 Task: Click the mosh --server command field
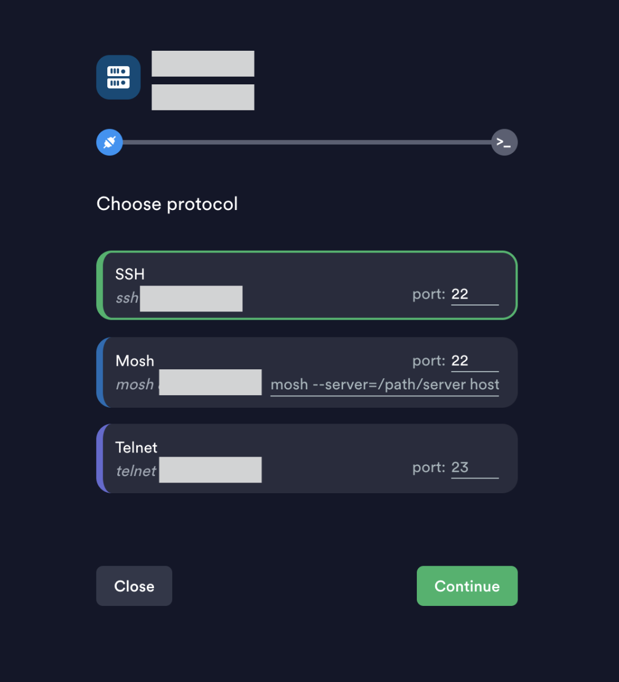384,385
